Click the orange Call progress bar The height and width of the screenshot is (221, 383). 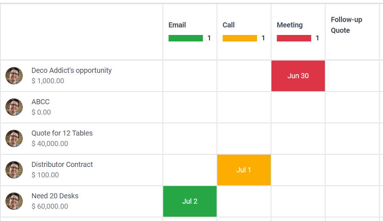coord(240,38)
